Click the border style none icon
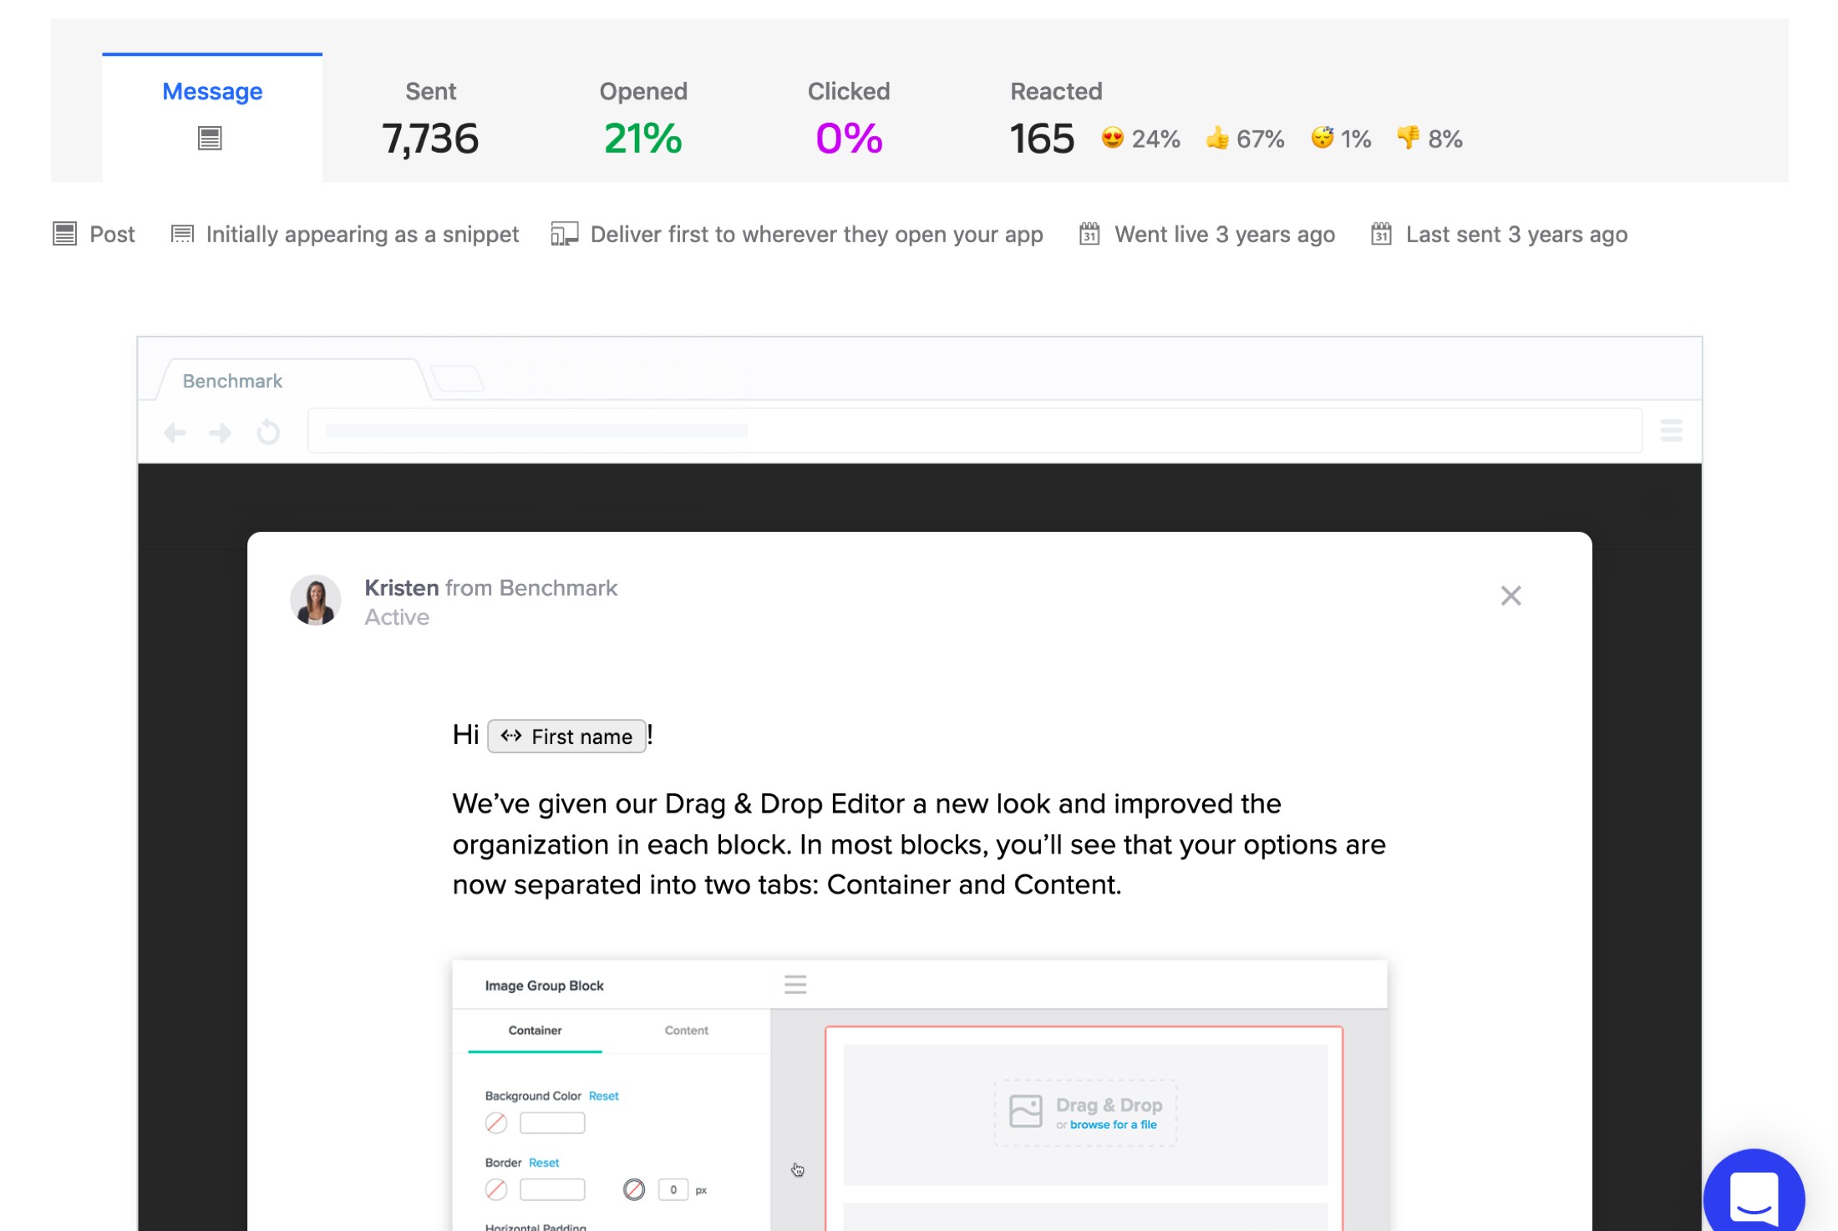This screenshot has height=1231, width=1838. (x=634, y=1189)
